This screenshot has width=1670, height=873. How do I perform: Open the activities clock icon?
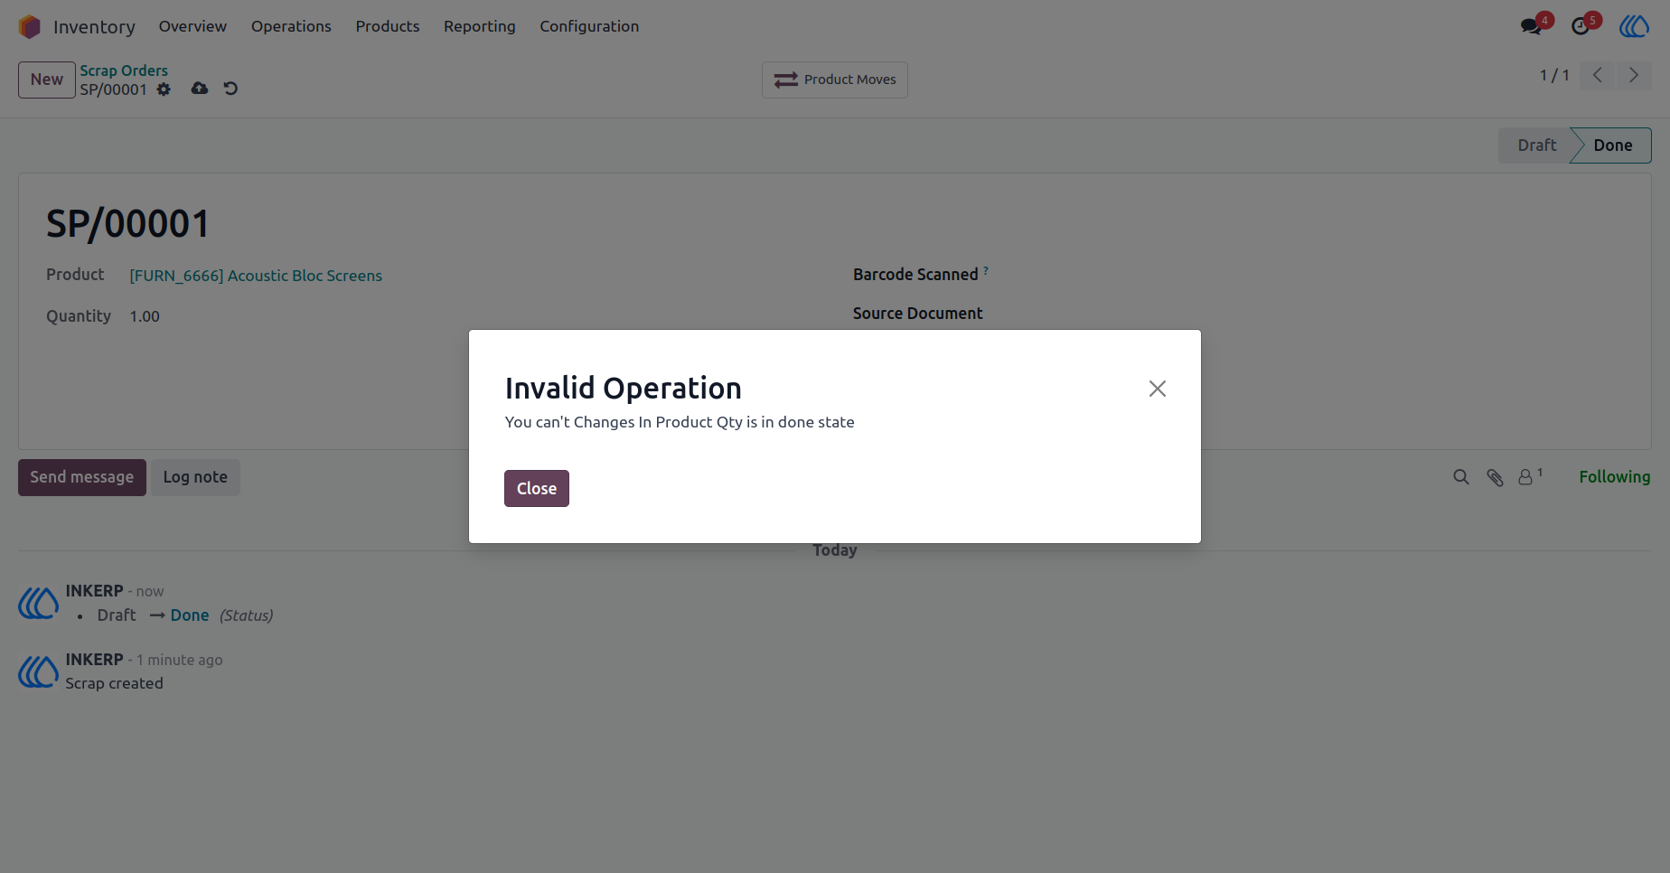1581,26
